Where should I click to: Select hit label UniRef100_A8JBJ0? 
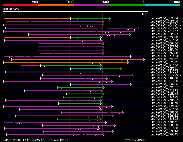164,97
